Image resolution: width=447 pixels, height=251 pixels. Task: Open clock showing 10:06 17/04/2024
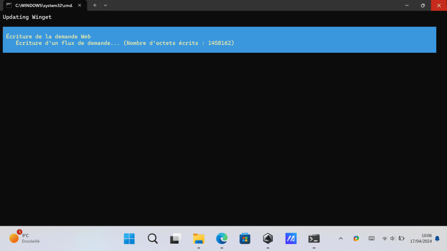coord(421,238)
